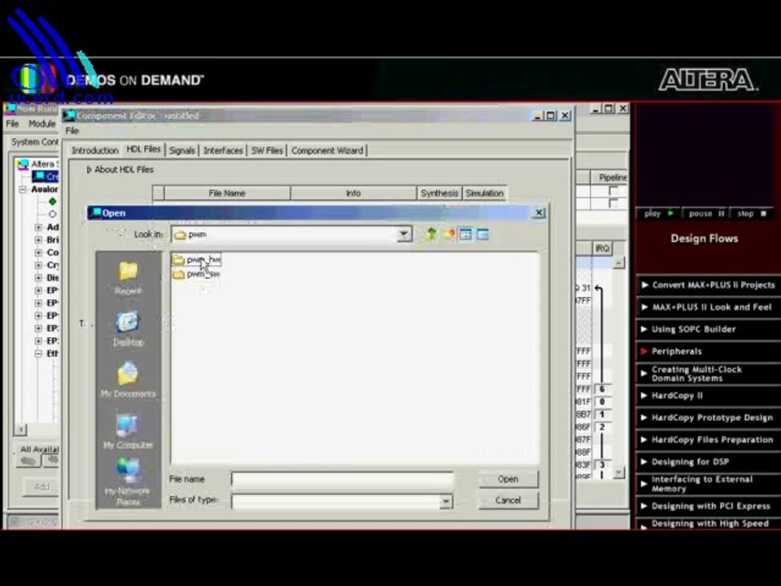This screenshot has width=781, height=586.
Task: Switch to the HDL Files tab
Action: [143, 150]
